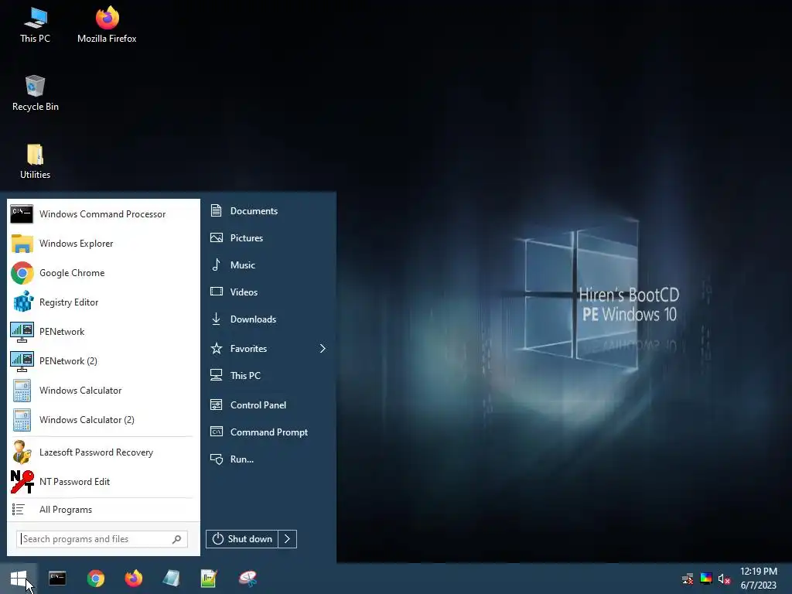The height and width of the screenshot is (594, 792).
Task: Click the color display tray icon
Action: [706, 579]
